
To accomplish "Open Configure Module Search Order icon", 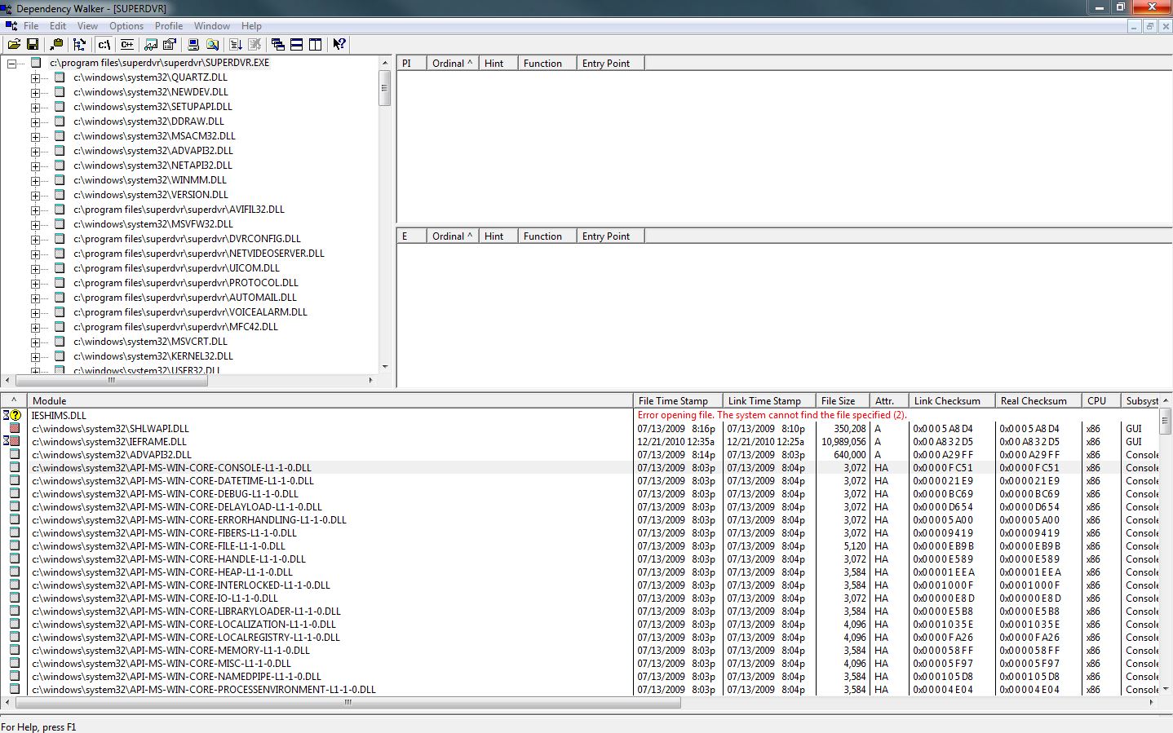I will point(212,44).
